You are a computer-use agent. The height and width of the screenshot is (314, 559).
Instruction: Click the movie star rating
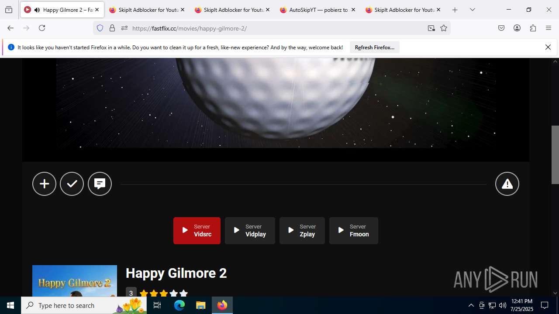(x=163, y=294)
